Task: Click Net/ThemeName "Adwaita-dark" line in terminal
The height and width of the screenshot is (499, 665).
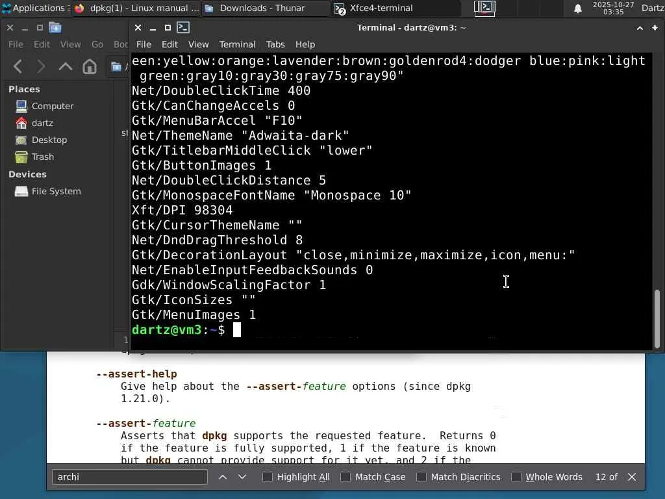Action: click(x=240, y=135)
